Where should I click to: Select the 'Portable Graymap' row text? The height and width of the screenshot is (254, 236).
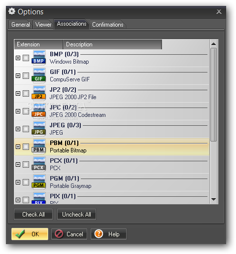[x=70, y=186]
